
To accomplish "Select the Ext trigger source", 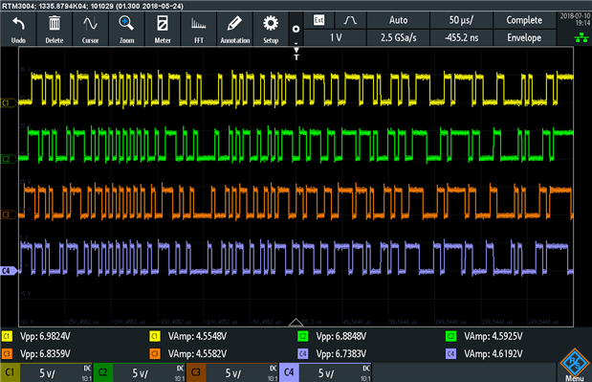I will pos(319,20).
